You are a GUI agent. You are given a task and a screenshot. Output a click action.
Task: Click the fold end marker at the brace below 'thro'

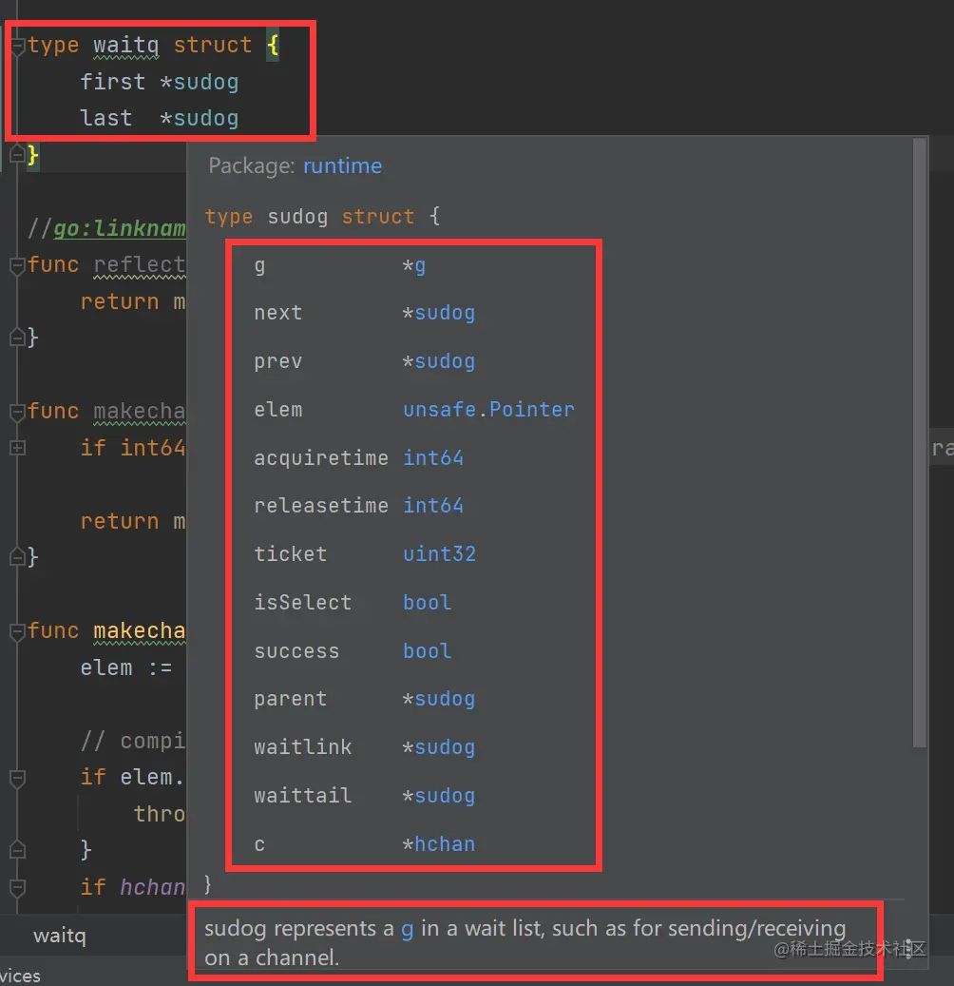pos(18,850)
